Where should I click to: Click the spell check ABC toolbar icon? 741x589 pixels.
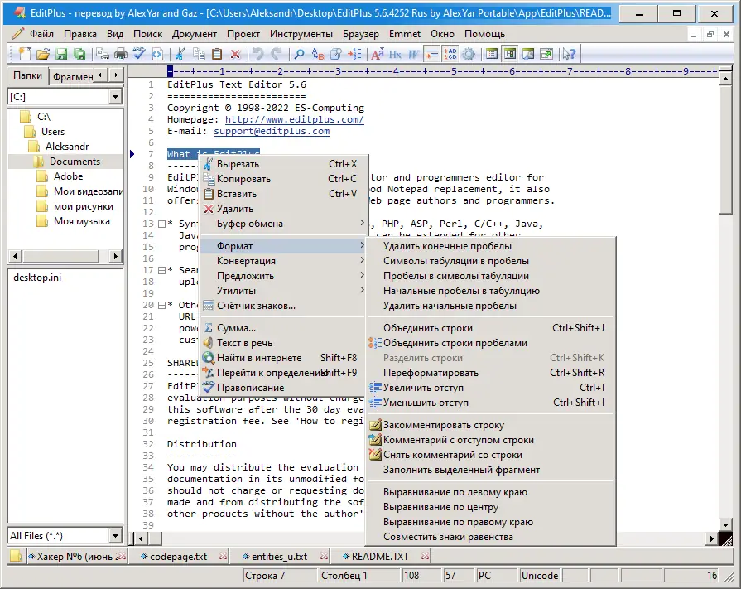tap(139, 54)
